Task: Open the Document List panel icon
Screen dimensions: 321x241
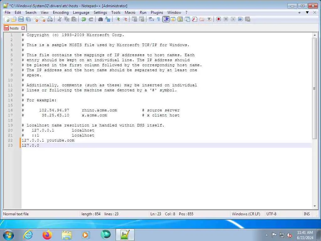Action: 187,19
